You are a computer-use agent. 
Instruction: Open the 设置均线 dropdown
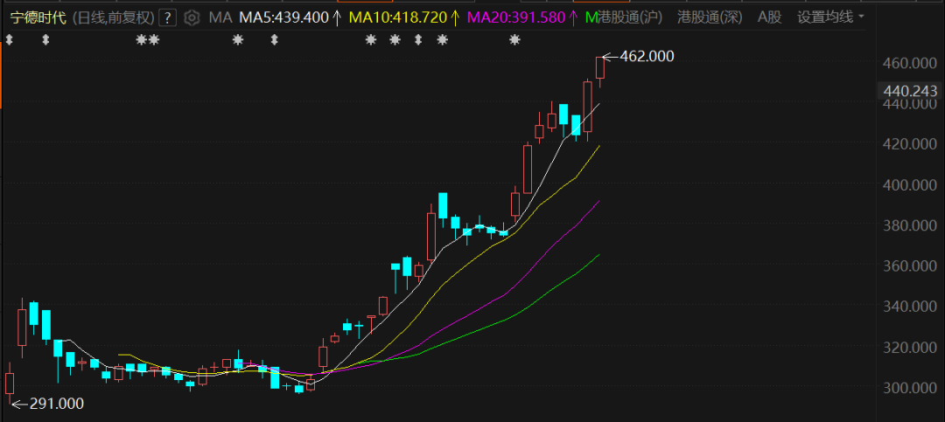click(x=829, y=17)
